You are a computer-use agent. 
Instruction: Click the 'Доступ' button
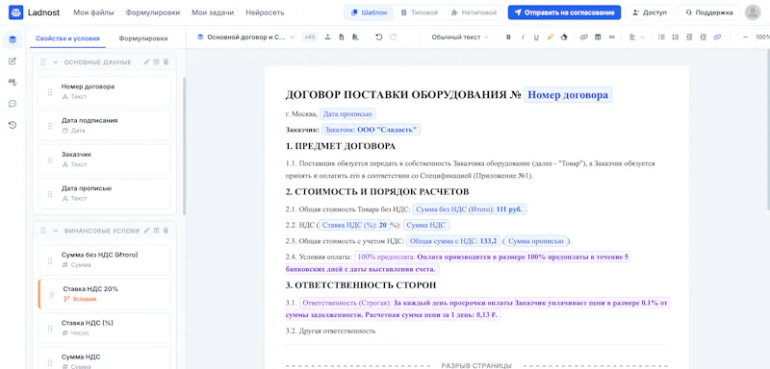click(x=650, y=12)
